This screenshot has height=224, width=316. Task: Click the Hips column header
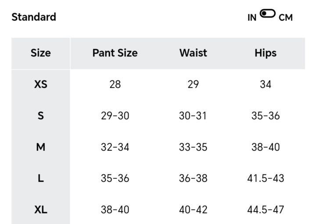pos(266,53)
